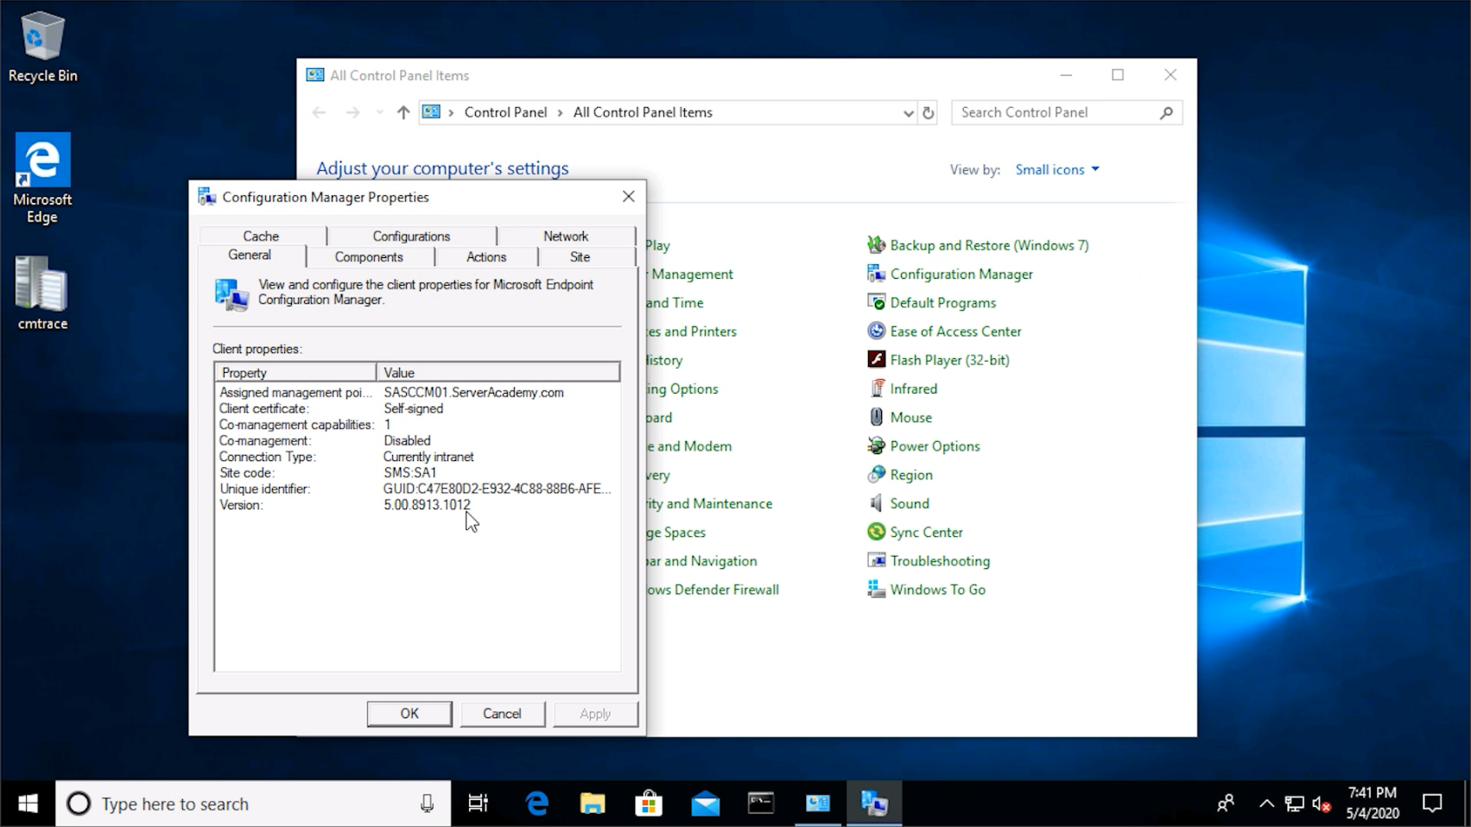Image resolution: width=1471 pixels, height=827 pixels.
Task: Select the cmtrace desktop icon
Action: click(x=42, y=294)
